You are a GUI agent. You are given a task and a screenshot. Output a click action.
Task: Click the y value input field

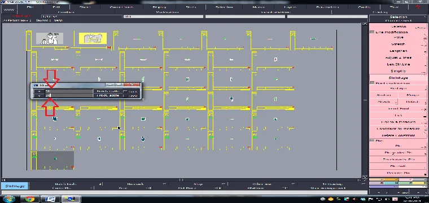click(x=68, y=96)
